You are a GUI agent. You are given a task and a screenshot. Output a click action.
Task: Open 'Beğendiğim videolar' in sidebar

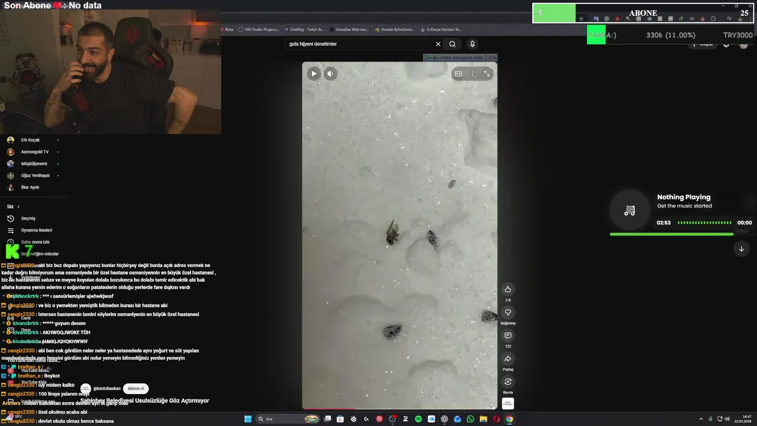[39, 254]
